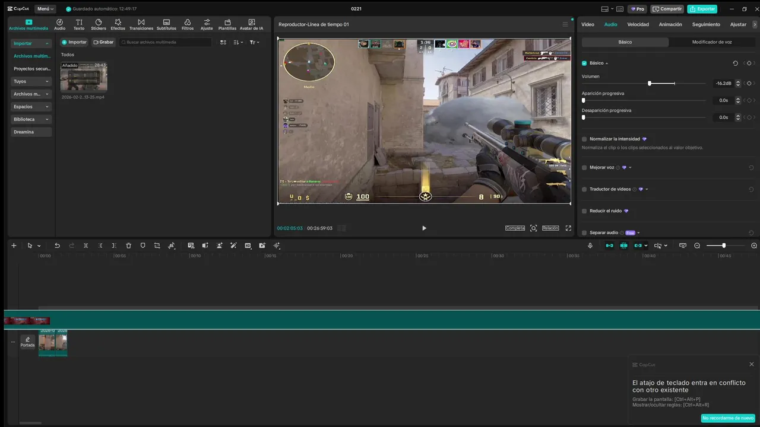This screenshot has height=427, width=760.
Task: Open the Texto tool panel
Action: [x=79, y=24]
